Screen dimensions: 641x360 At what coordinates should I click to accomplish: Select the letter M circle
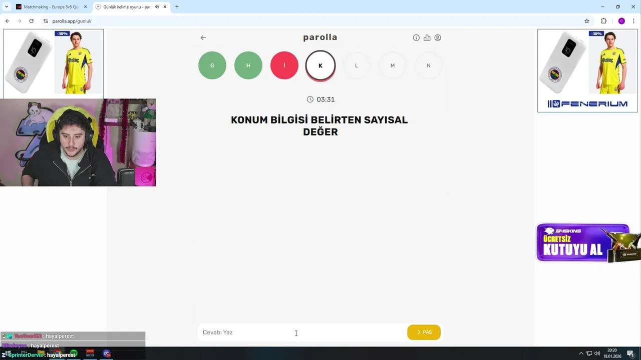click(x=393, y=65)
